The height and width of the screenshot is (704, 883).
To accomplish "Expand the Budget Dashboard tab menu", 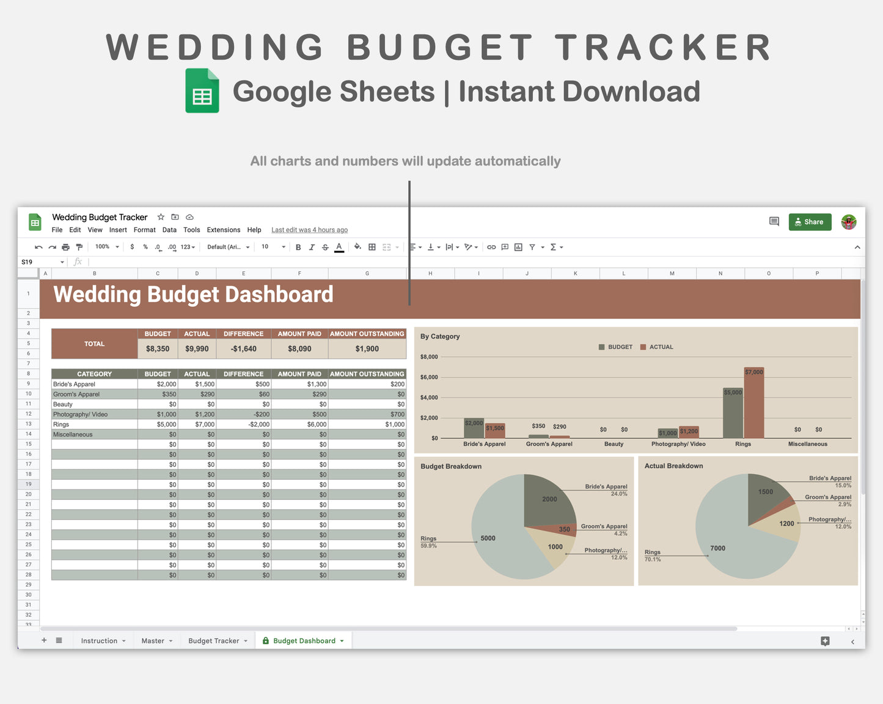I will [342, 640].
